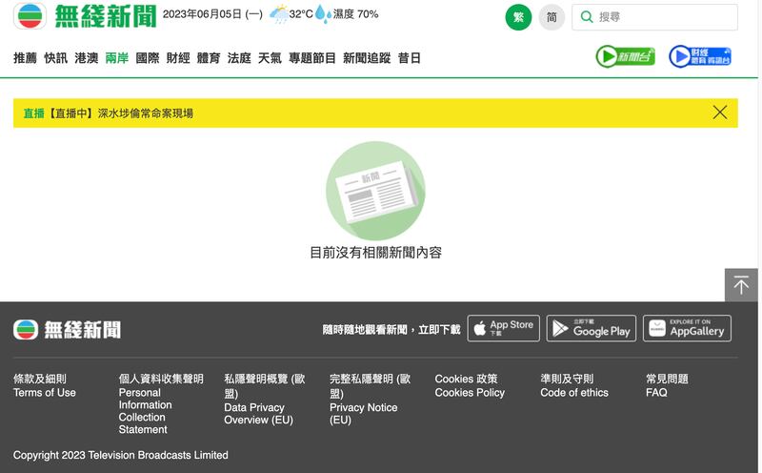Click the scroll-to-top arrow button
762x473 pixels.
click(741, 285)
